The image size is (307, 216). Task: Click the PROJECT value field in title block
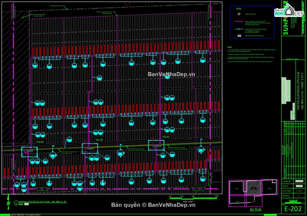tap(299, 186)
